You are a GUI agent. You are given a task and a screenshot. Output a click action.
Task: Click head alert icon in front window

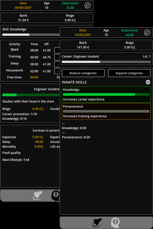point(115,222)
